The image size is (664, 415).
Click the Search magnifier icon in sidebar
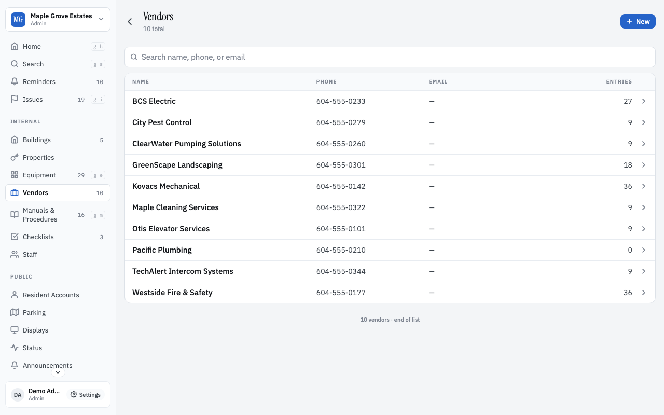pos(15,64)
